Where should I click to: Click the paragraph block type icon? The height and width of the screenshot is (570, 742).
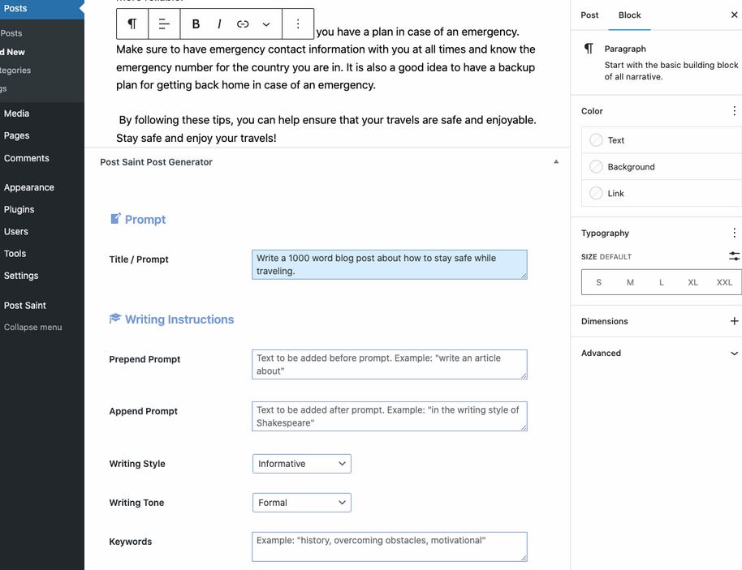132,24
